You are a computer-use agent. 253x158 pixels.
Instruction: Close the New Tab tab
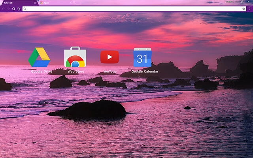[35, 3]
